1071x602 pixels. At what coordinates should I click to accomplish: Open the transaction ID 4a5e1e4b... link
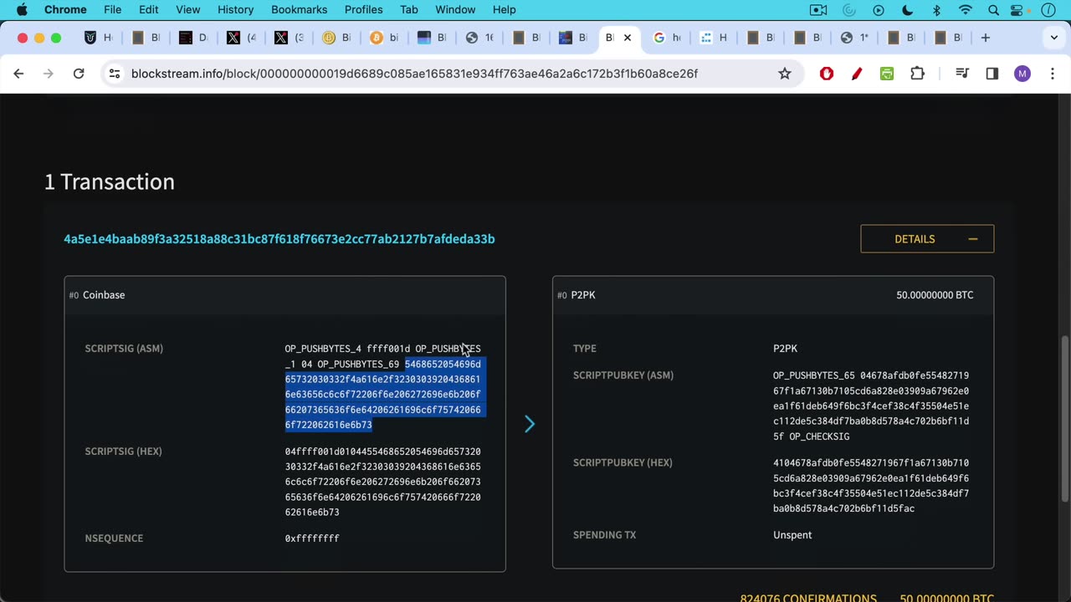[279, 239]
